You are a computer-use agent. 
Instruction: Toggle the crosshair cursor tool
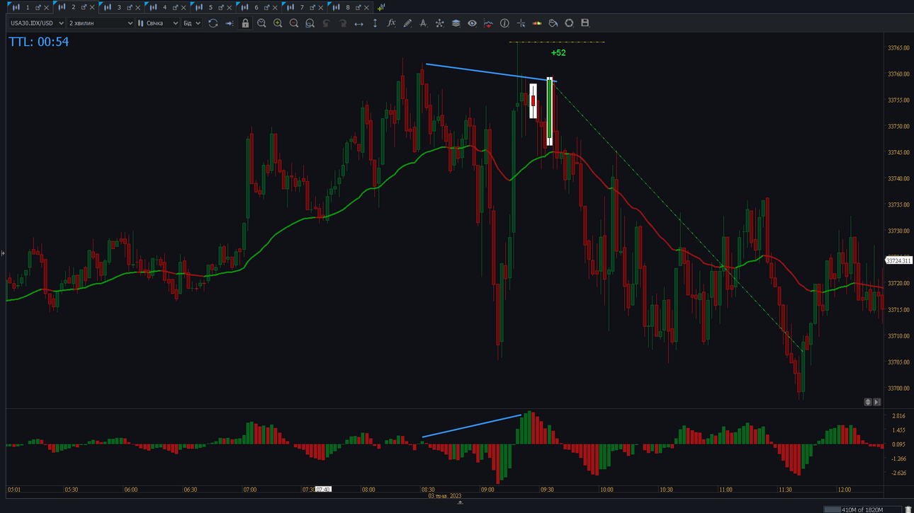pyautogui.click(x=521, y=23)
